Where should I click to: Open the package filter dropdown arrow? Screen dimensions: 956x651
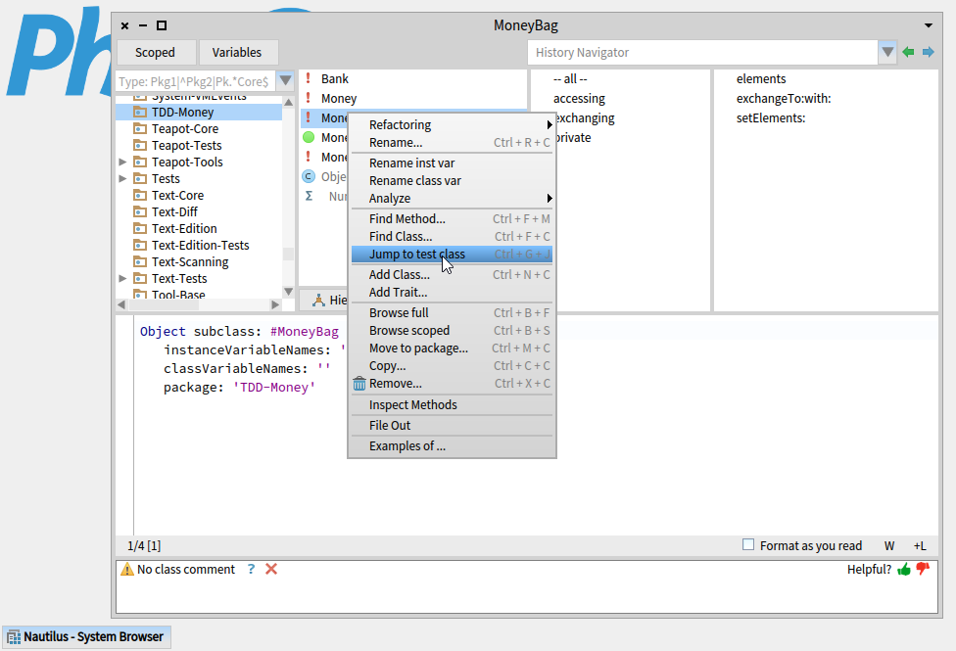click(285, 81)
